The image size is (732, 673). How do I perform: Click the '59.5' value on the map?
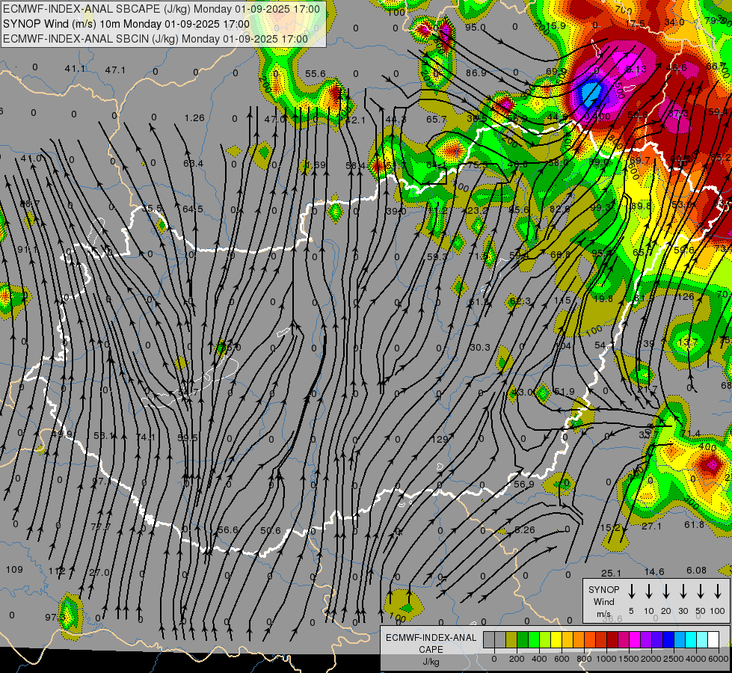coord(188,438)
